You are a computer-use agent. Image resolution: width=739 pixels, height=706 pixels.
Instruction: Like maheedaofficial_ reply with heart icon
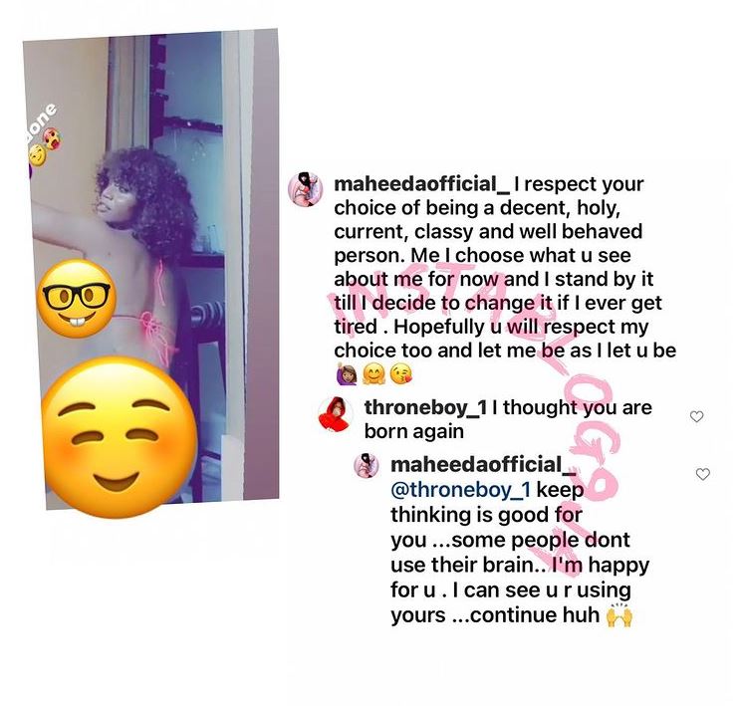pos(703,474)
